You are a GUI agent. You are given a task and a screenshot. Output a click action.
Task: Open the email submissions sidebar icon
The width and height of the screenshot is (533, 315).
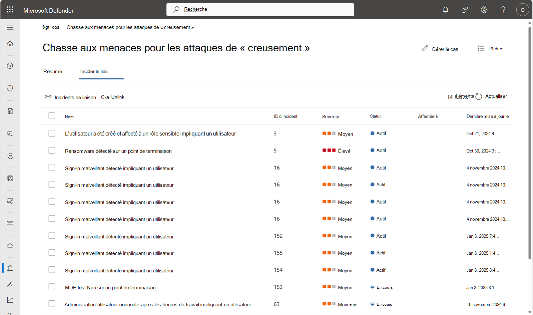(x=10, y=223)
